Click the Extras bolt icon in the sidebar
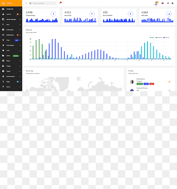Screen dimensions: 177x189 pyautogui.click(x=3, y=87)
